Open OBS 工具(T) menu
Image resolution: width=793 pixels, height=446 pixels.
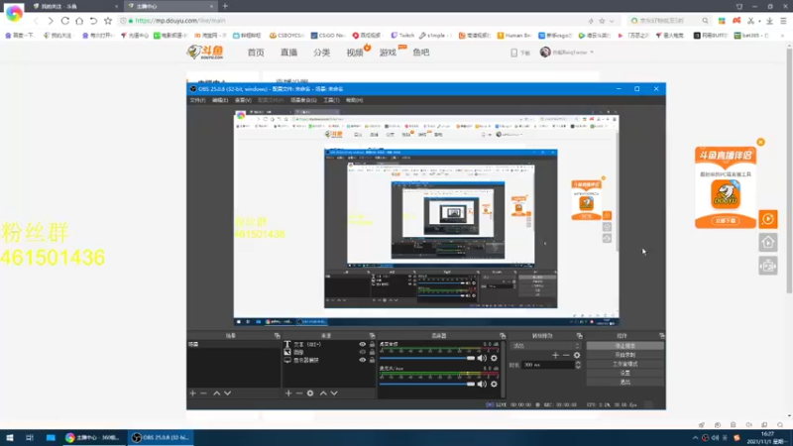click(x=331, y=100)
